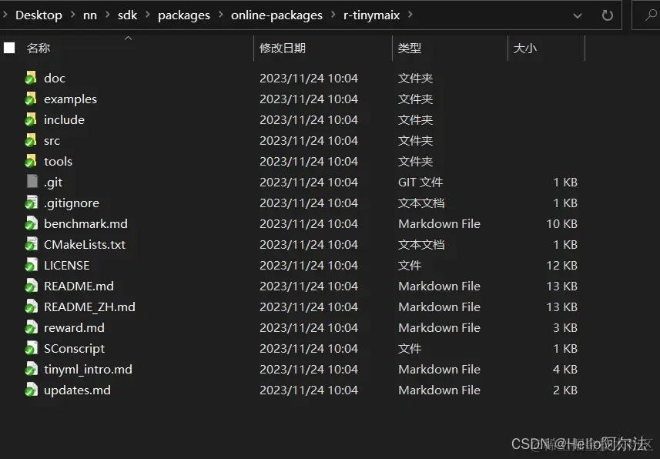
Task: Sort by the 修改日期 column header
Action: coord(283,48)
